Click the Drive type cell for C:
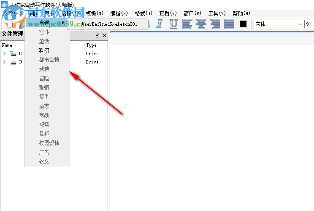The height and width of the screenshot is (211, 314). tap(92, 53)
